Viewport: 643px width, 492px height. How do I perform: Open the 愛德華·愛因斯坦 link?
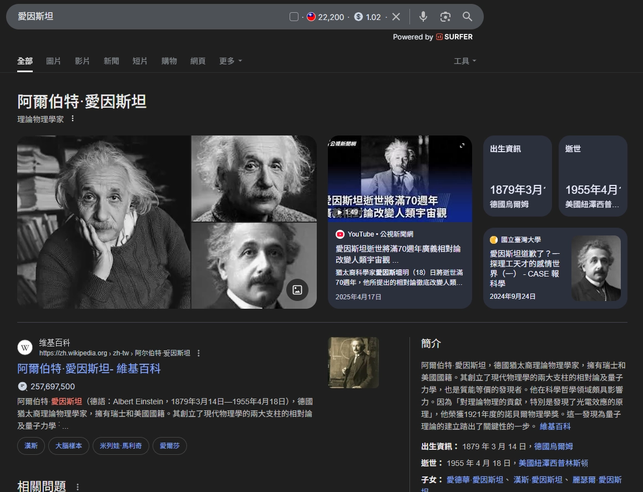coord(475,480)
